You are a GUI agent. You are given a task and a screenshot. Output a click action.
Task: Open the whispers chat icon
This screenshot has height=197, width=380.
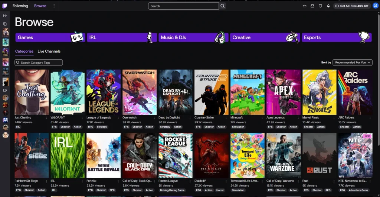point(320,6)
